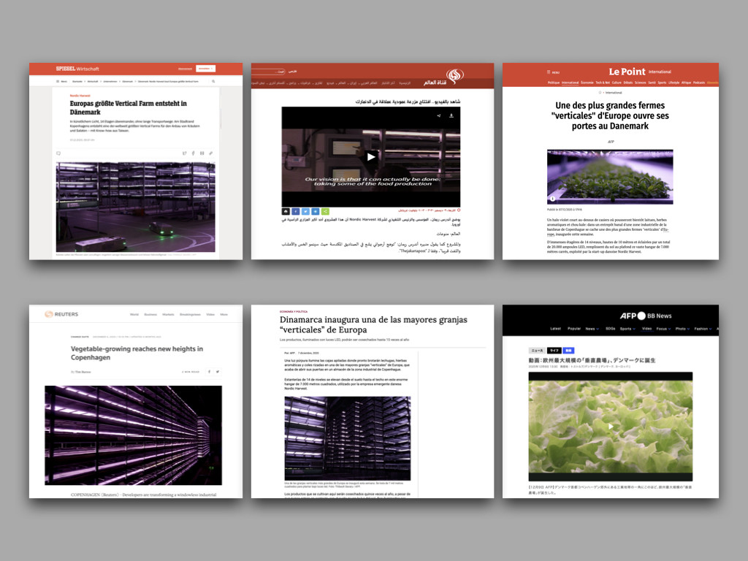
Task: Click the search icon on Spiegel page
Action: pos(214,81)
